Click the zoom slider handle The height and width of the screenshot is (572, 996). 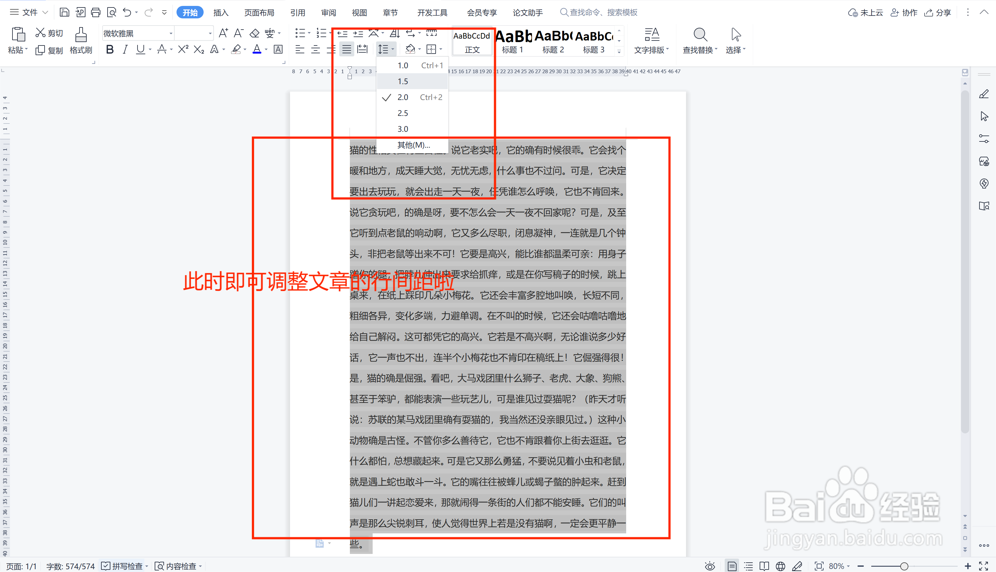[904, 566]
